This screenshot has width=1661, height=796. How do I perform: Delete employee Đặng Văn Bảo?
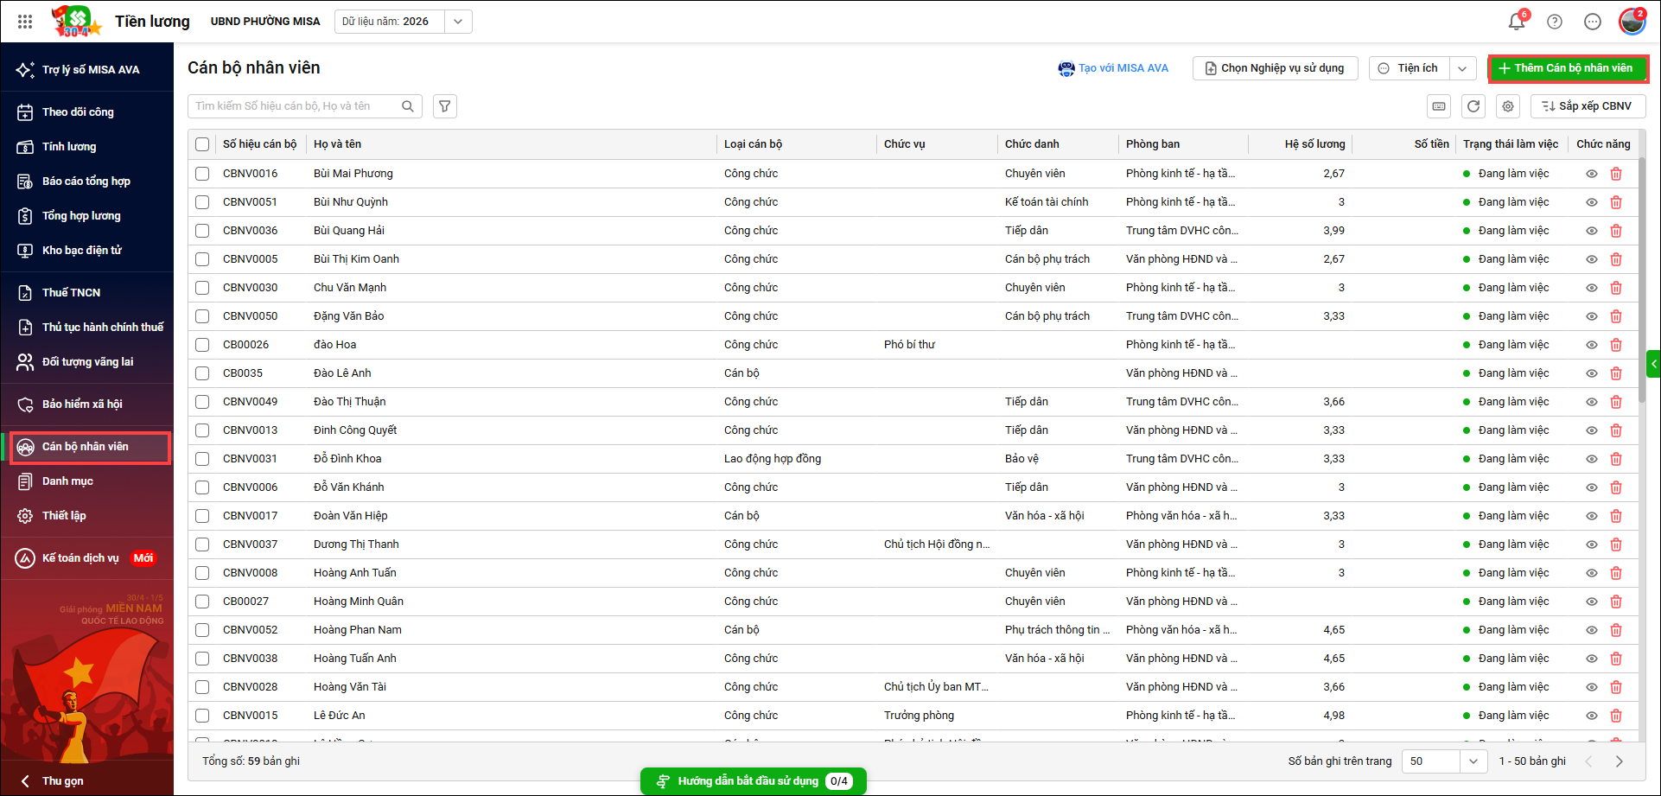coord(1616,316)
